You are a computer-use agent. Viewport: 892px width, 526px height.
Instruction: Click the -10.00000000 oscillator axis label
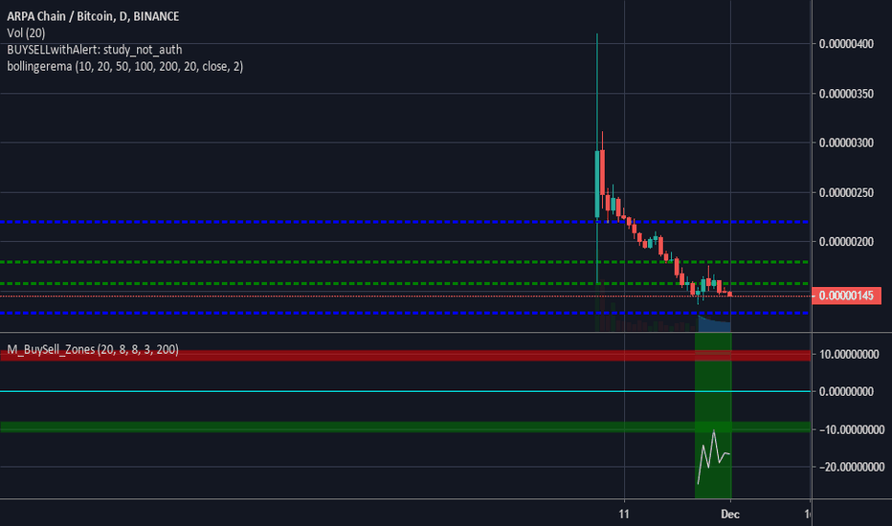tap(851, 429)
